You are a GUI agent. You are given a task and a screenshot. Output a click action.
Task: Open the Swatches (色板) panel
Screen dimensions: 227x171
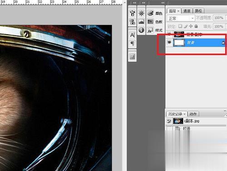(x=155, y=22)
